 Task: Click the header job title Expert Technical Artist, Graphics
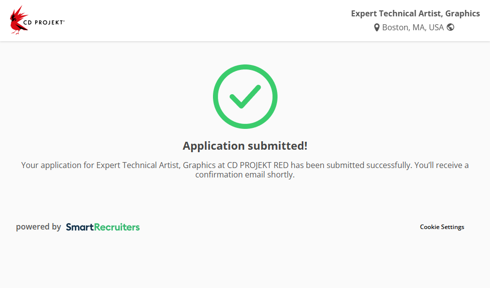click(x=415, y=13)
